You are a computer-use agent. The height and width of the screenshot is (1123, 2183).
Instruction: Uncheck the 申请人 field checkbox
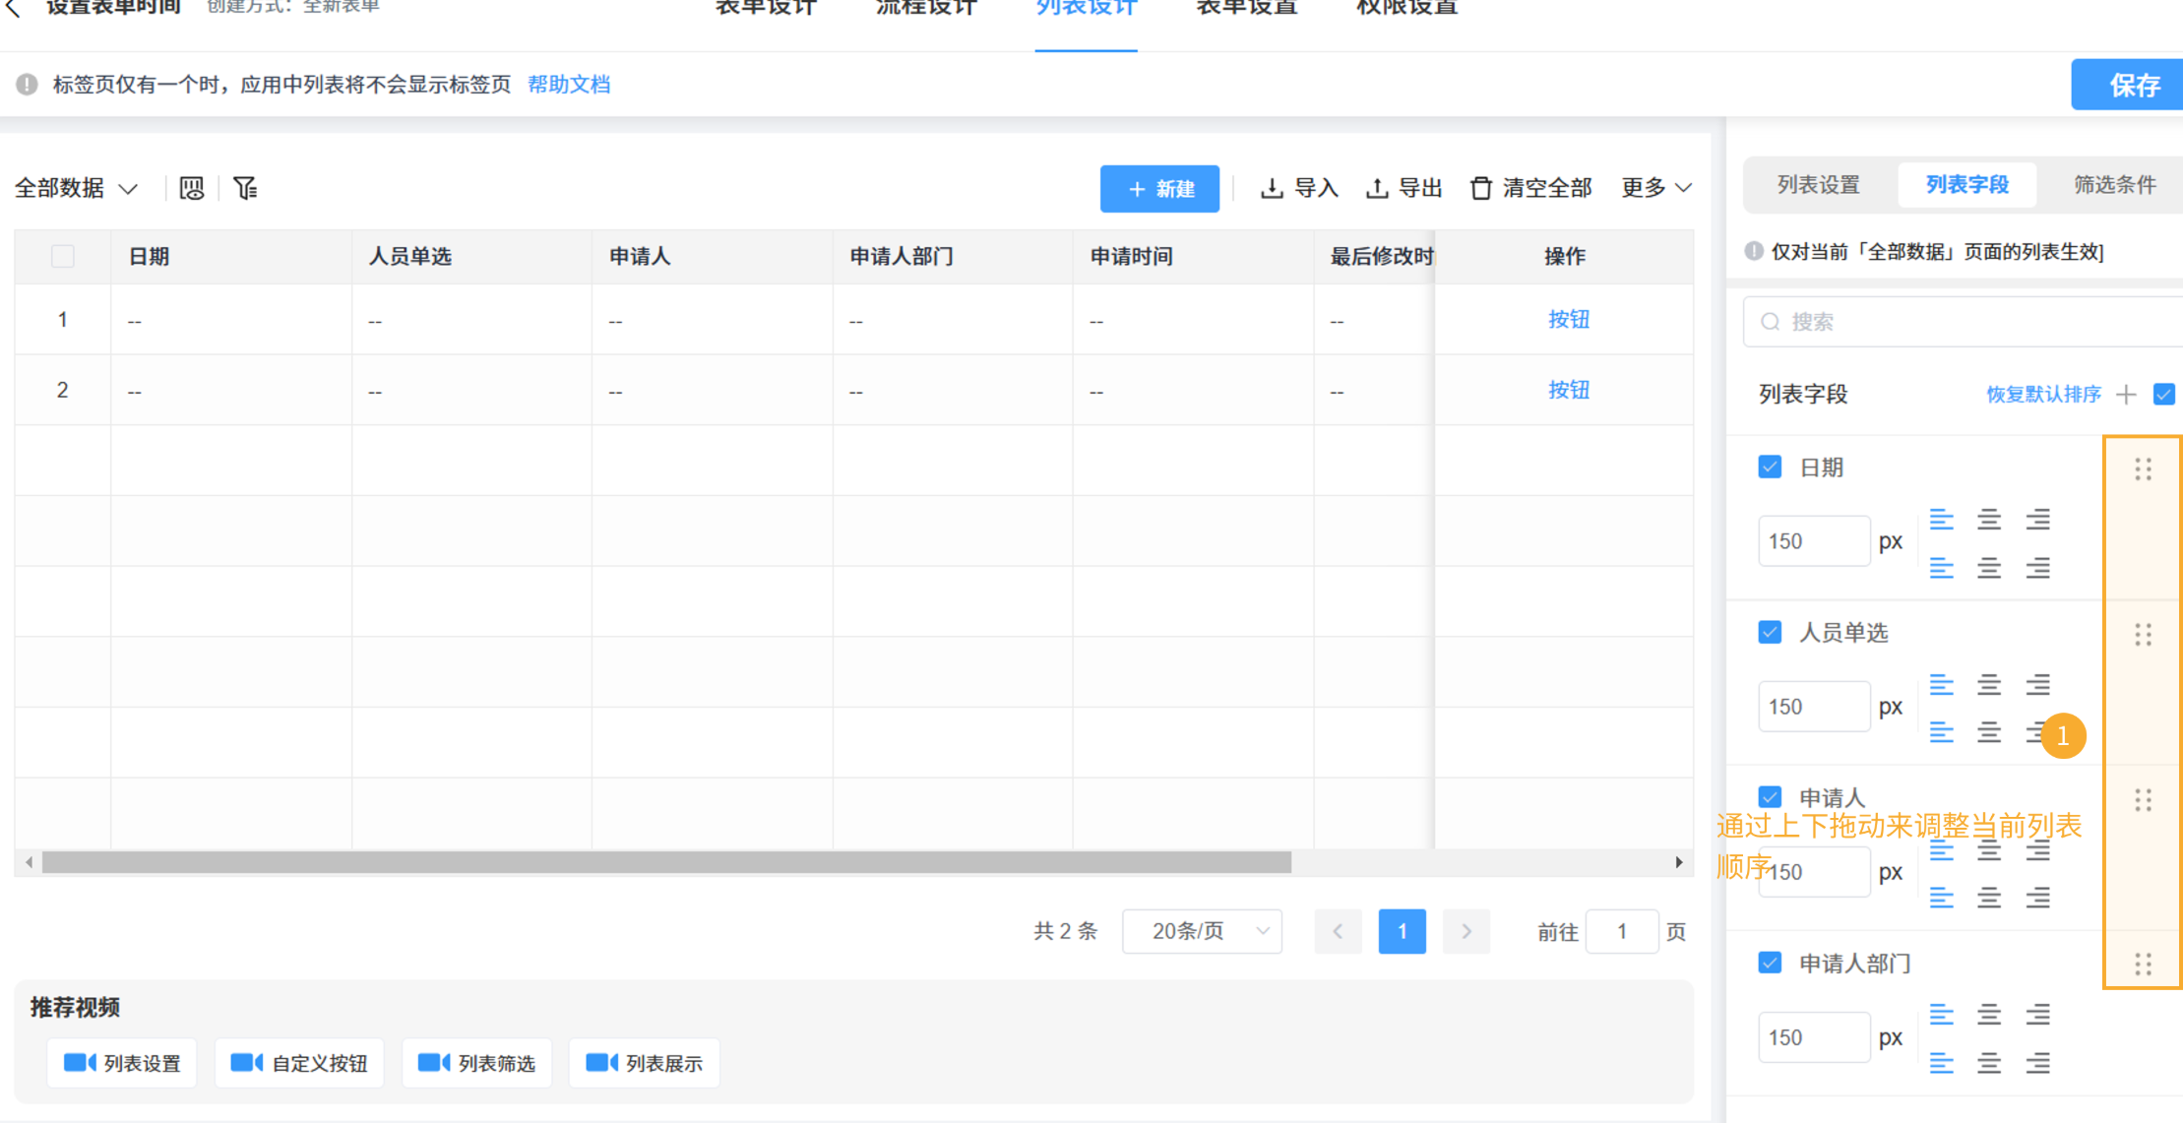[x=1770, y=796]
